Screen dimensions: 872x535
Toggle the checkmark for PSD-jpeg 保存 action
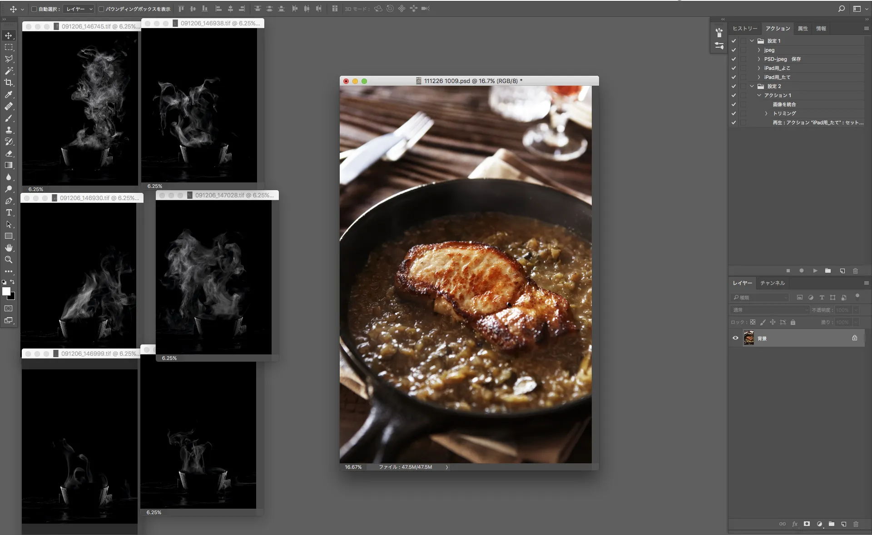[x=733, y=59]
